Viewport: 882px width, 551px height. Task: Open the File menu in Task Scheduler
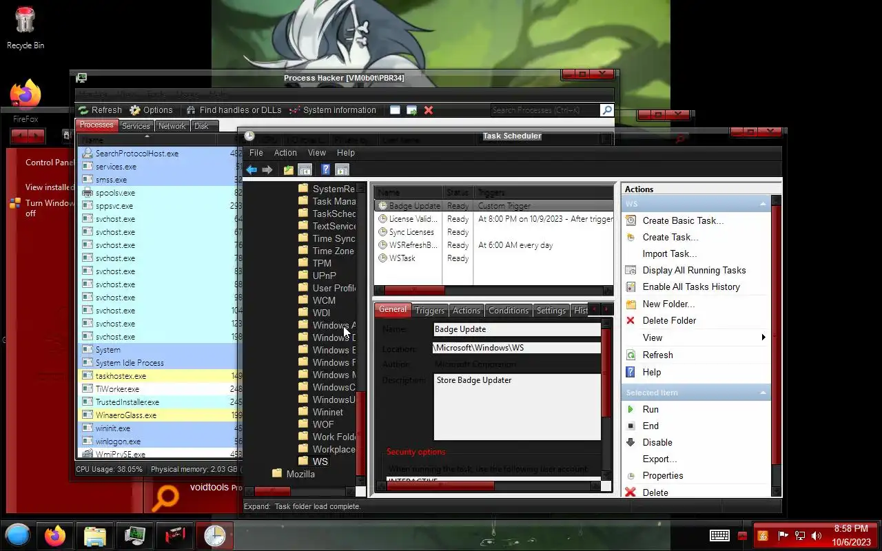[x=256, y=153]
